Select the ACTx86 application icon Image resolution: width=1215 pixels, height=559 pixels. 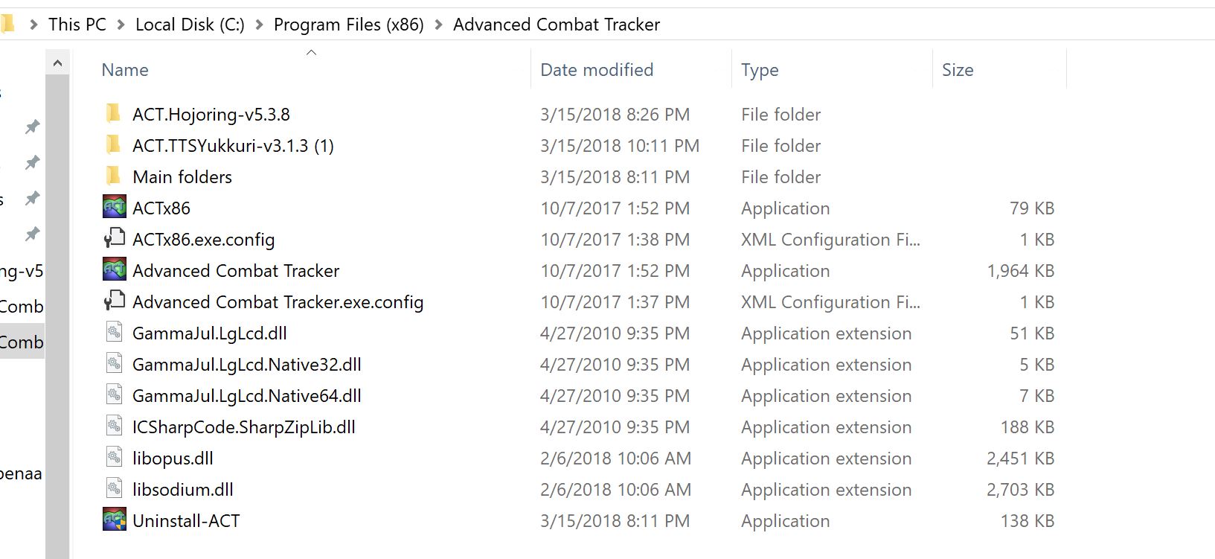113,205
